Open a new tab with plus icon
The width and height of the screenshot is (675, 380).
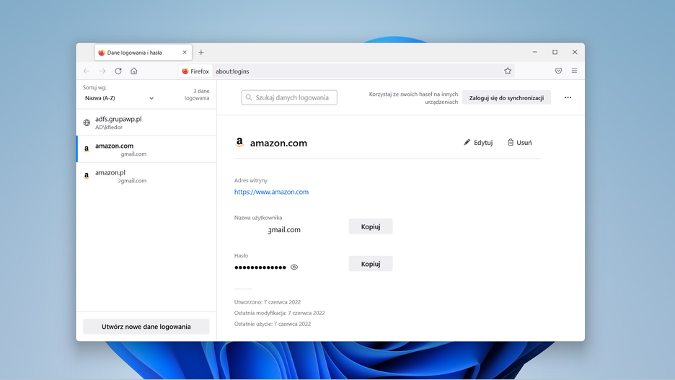click(201, 53)
